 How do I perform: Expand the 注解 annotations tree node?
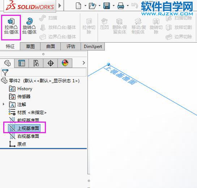[x=4, y=104]
